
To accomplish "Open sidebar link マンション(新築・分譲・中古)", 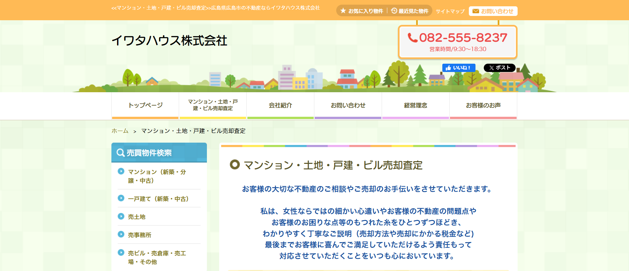I will 157,176.
